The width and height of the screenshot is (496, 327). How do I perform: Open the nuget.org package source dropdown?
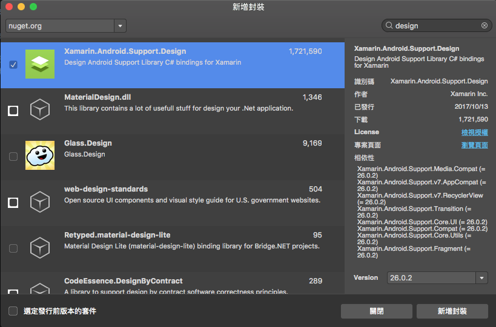click(x=120, y=26)
